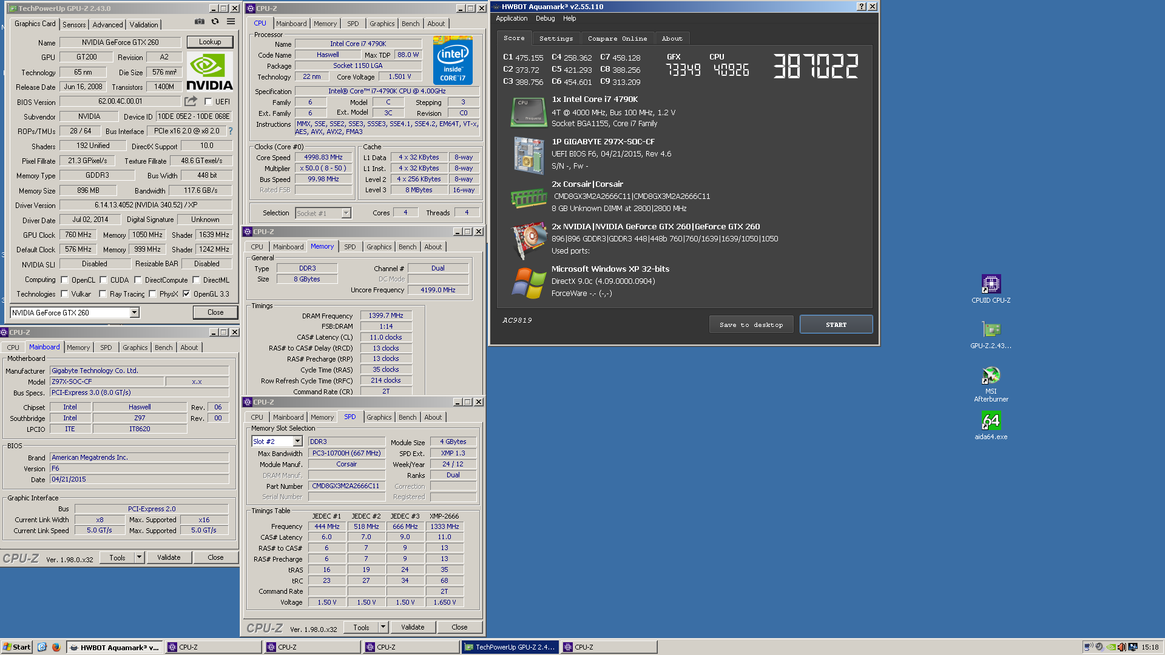Viewport: 1165px width, 655px height.
Task: Open the Debug menu in Aquamark
Action: 545,19
